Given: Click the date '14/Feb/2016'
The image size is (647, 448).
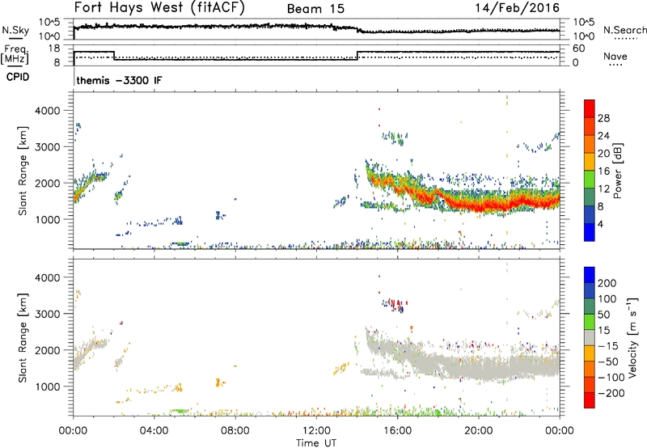Looking at the screenshot, I should (518, 8).
